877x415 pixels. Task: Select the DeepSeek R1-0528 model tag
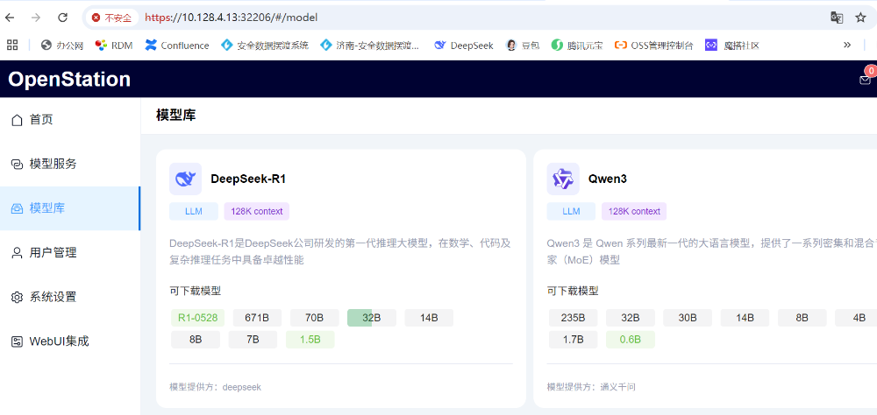pos(197,318)
